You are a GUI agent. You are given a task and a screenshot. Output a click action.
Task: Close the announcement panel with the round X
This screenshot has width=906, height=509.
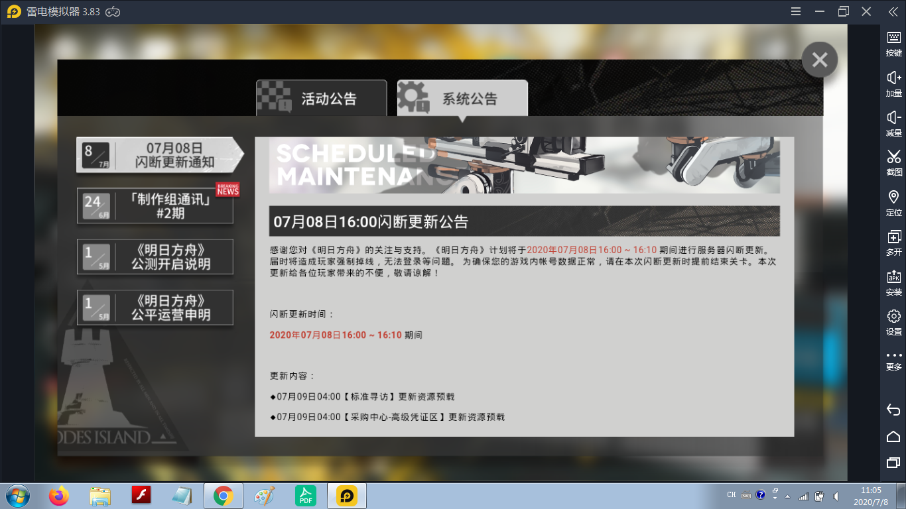click(820, 60)
